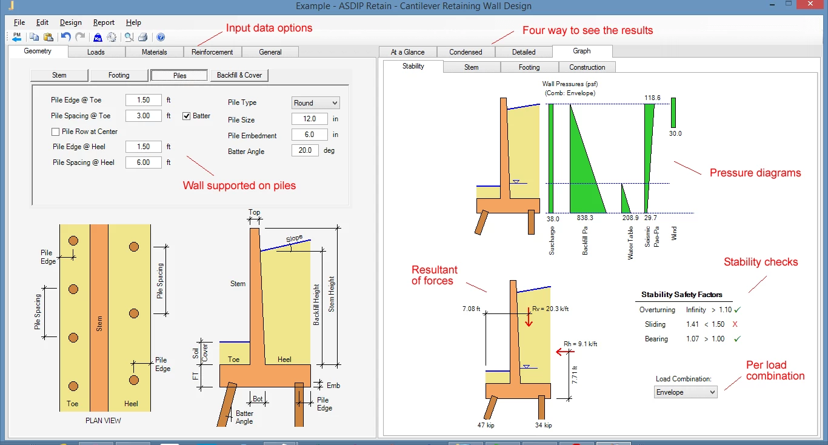828x445 pixels.
Task: Open the File menu
Action: click(x=19, y=22)
